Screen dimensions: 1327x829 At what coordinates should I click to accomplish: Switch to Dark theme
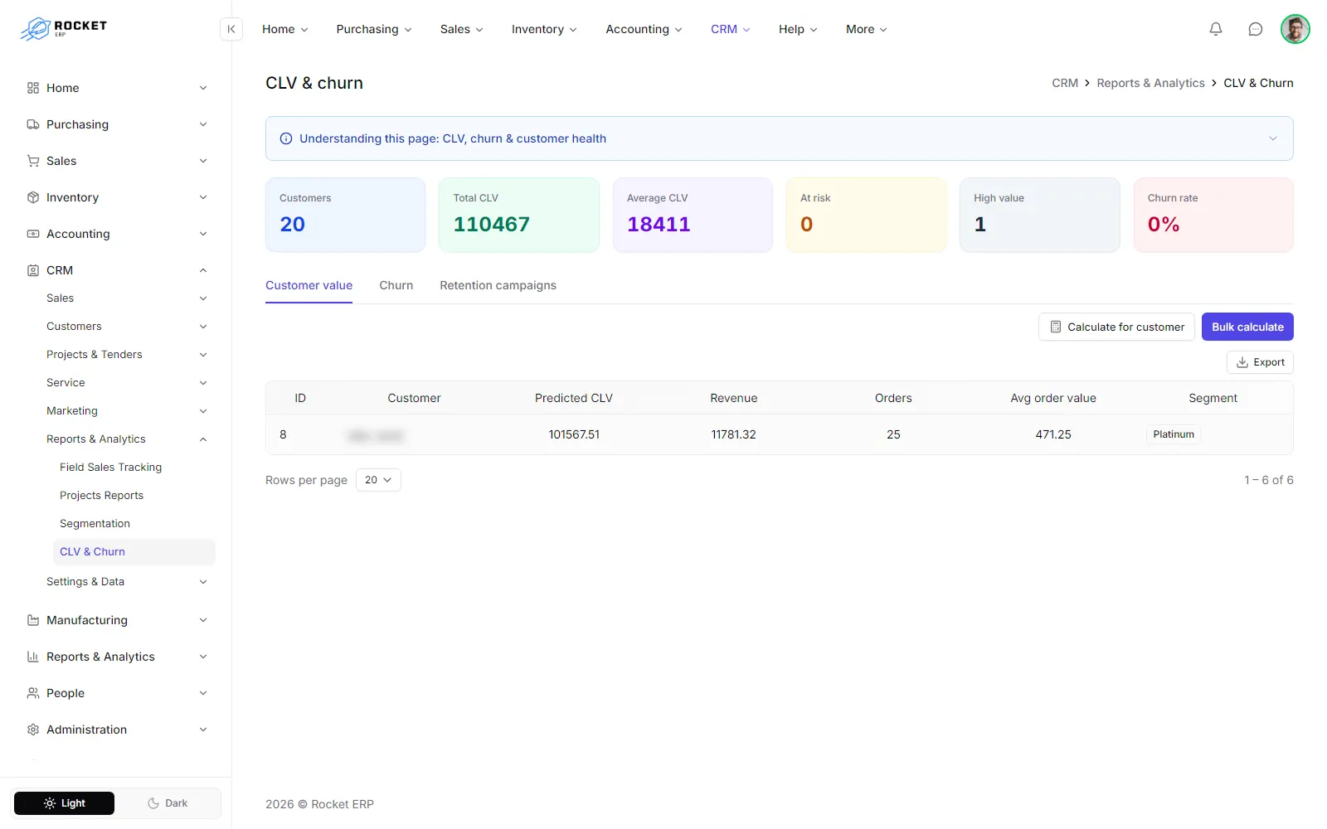tap(168, 803)
